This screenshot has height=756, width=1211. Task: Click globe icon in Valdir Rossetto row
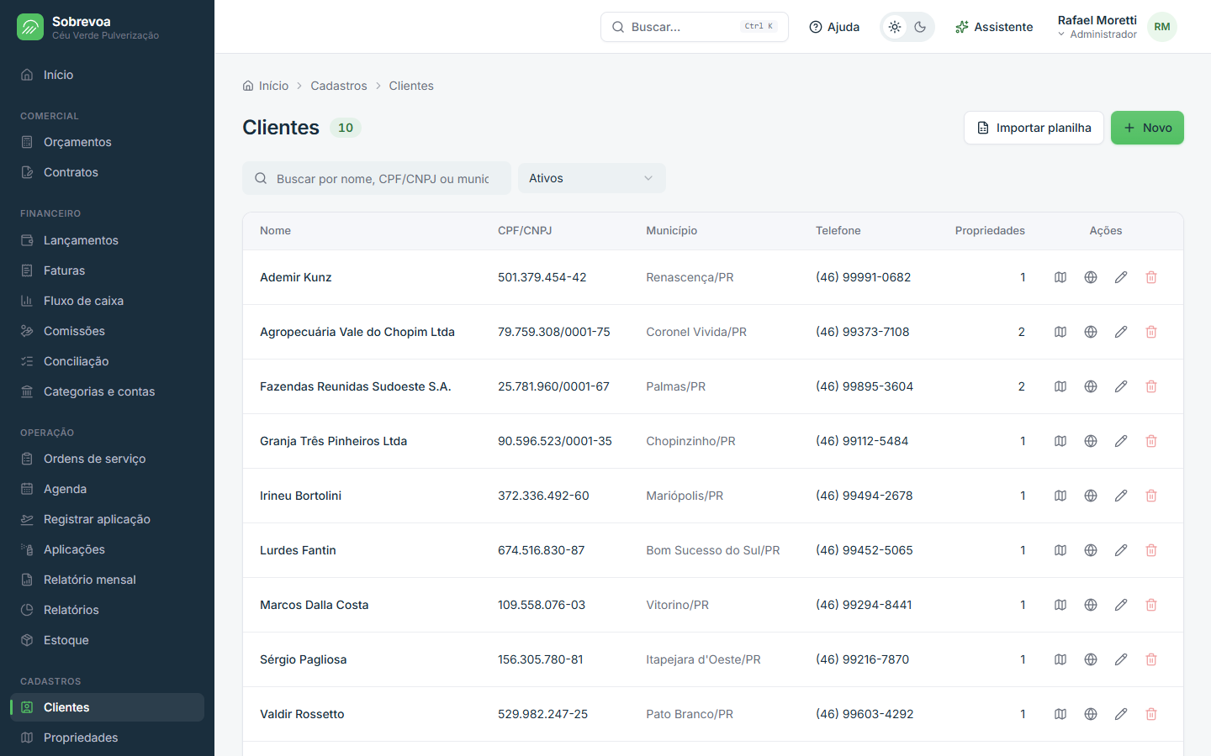pyautogui.click(x=1091, y=714)
